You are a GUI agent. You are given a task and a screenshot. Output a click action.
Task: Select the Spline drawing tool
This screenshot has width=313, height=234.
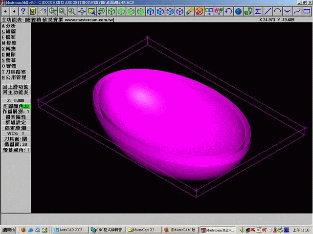[x=297, y=11]
